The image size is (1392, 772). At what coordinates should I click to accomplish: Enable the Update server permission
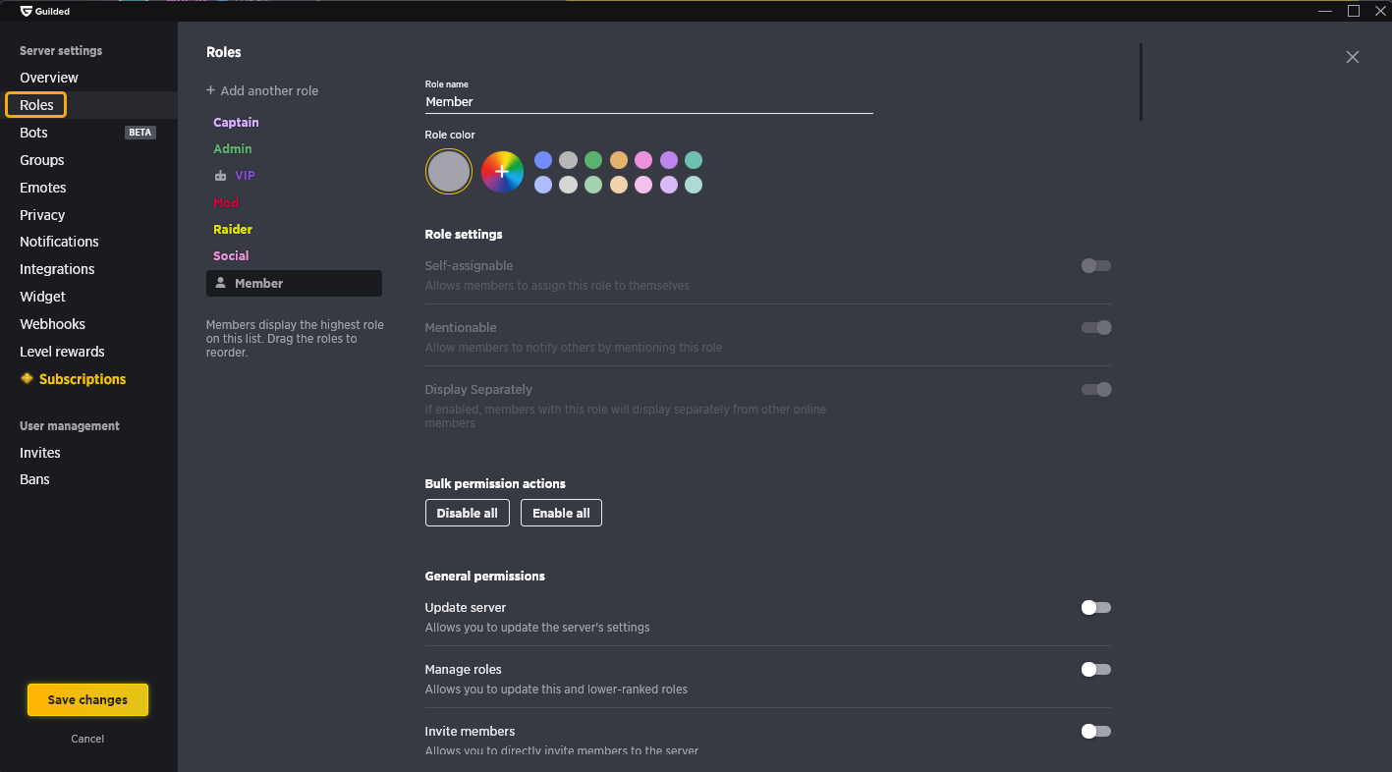(x=1096, y=607)
